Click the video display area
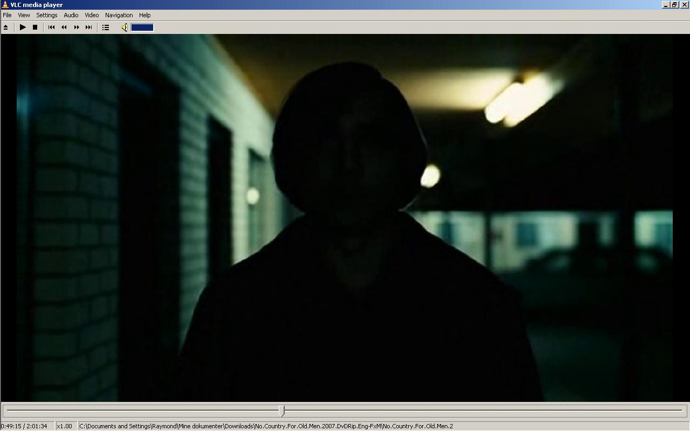Viewport: 690px width, 431px height. point(345,218)
